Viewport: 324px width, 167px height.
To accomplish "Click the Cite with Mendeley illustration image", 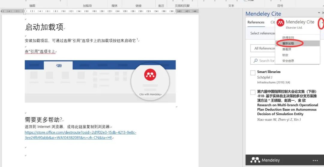I will click(100, 81).
